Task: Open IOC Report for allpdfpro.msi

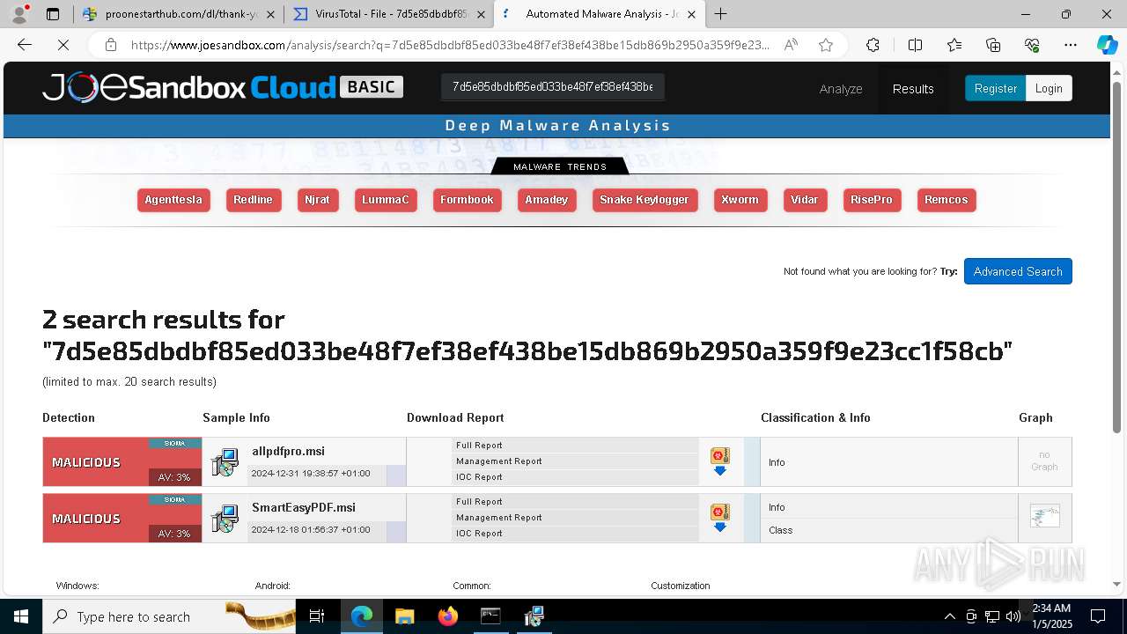Action: 479,477
